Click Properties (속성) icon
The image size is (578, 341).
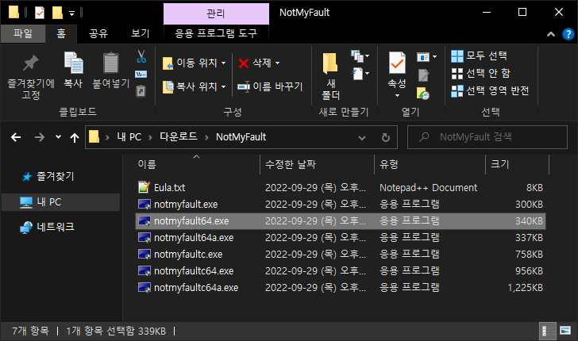397,63
